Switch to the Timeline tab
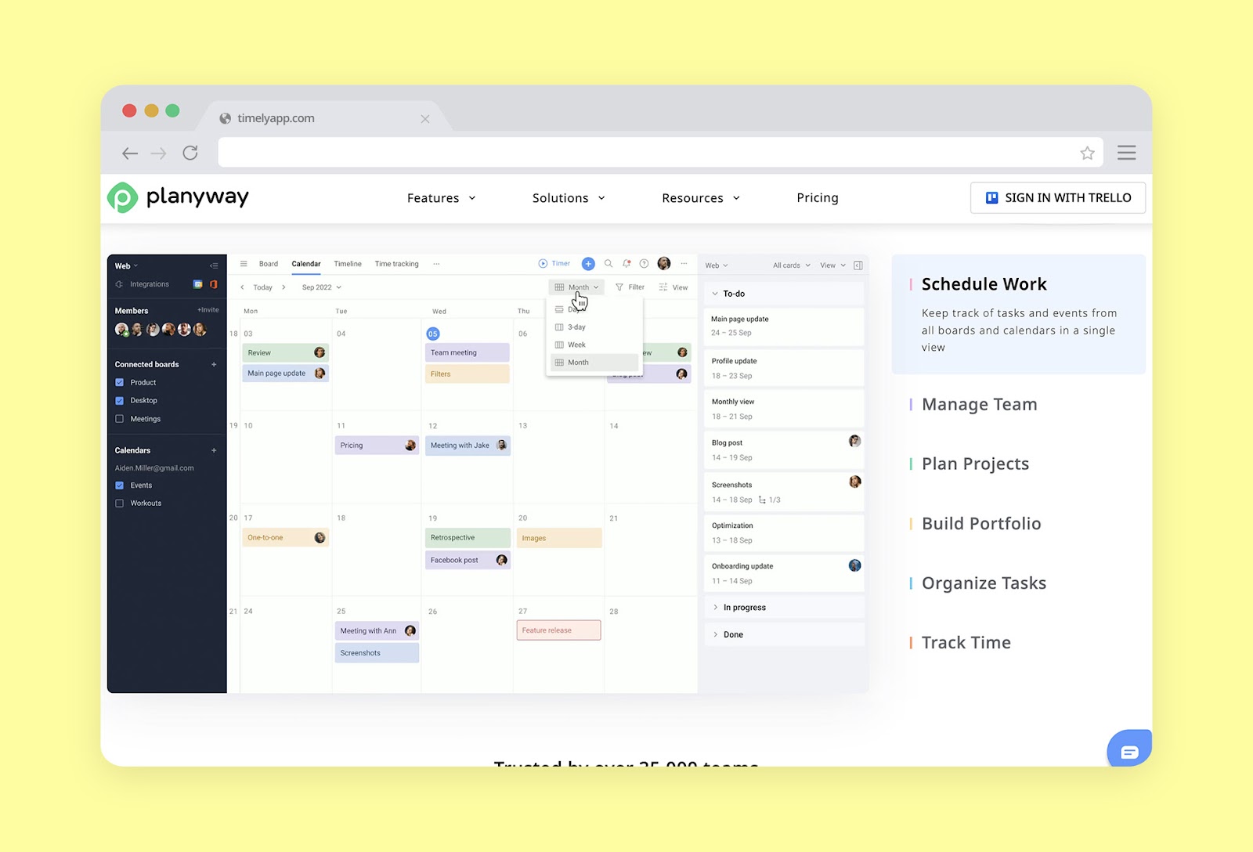Screen dimensions: 1253x852 pos(348,264)
